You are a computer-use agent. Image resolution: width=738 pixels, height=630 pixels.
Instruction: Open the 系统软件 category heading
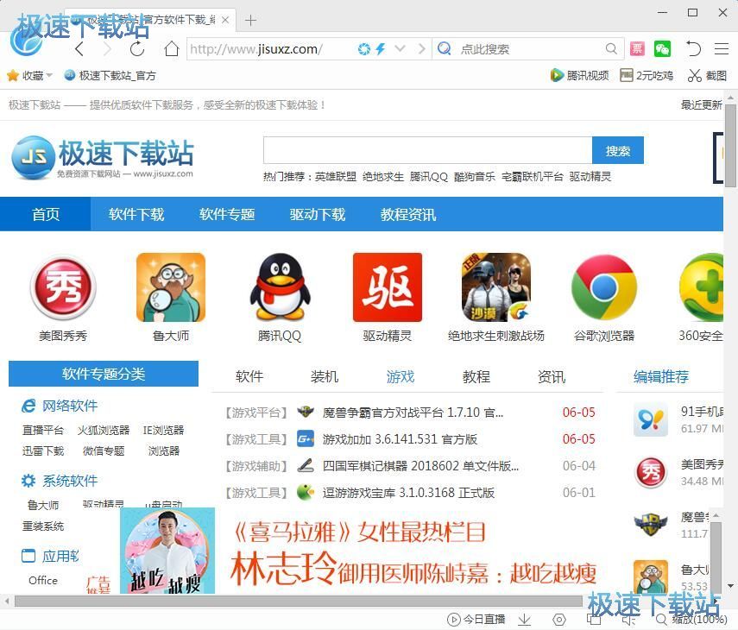point(70,481)
